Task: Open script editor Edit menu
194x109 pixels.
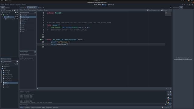Action: (x=32, y=10)
